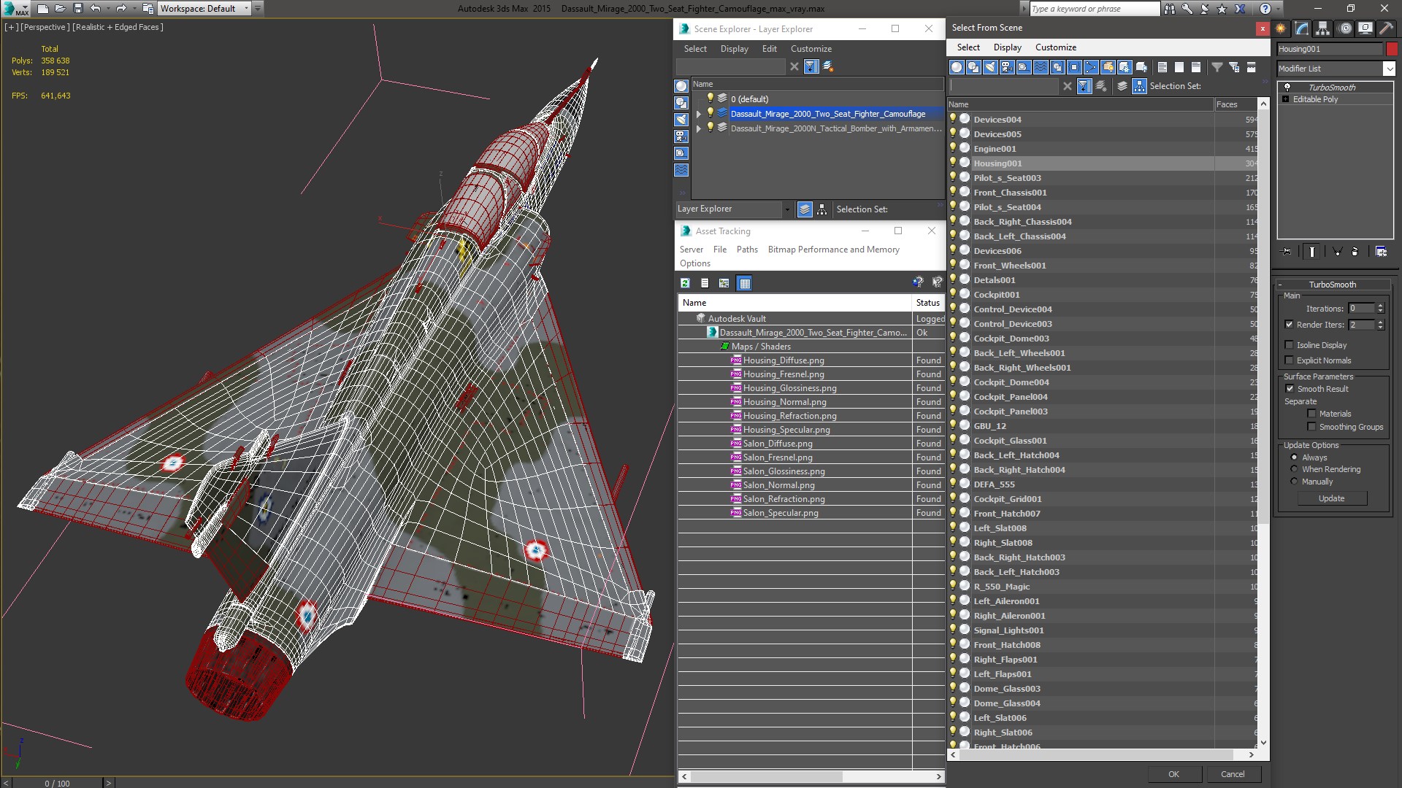Click Configure Modifier Sets icon
Viewport: 1402px width, 788px height.
[1381, 251]
